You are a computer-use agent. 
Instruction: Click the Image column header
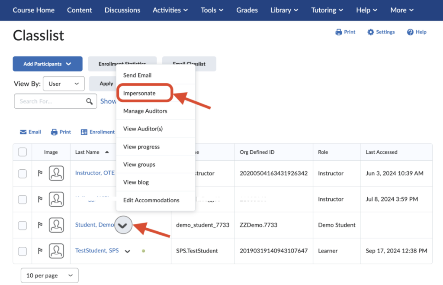[51, 152]
